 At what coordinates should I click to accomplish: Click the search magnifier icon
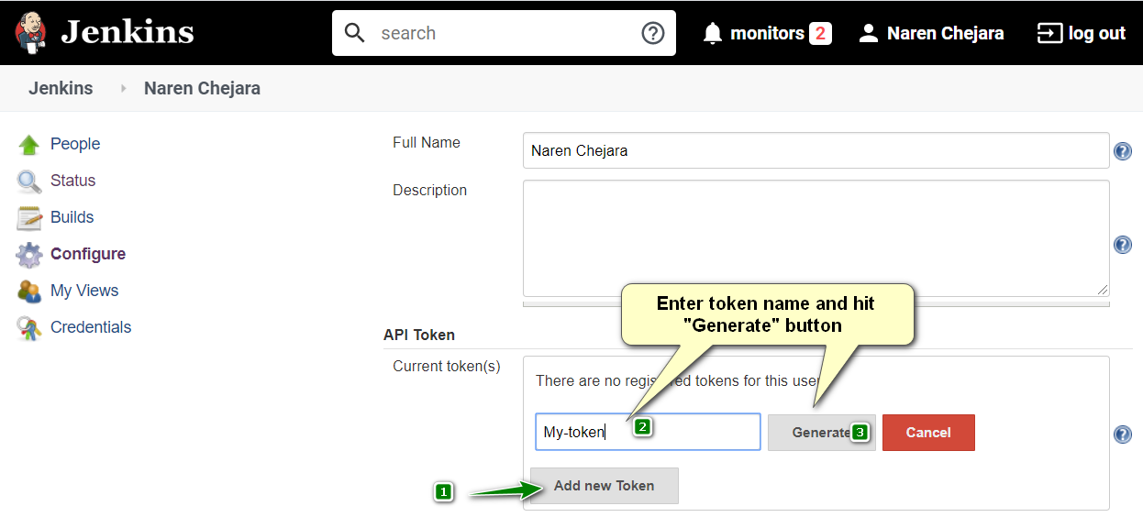[355, 33]
